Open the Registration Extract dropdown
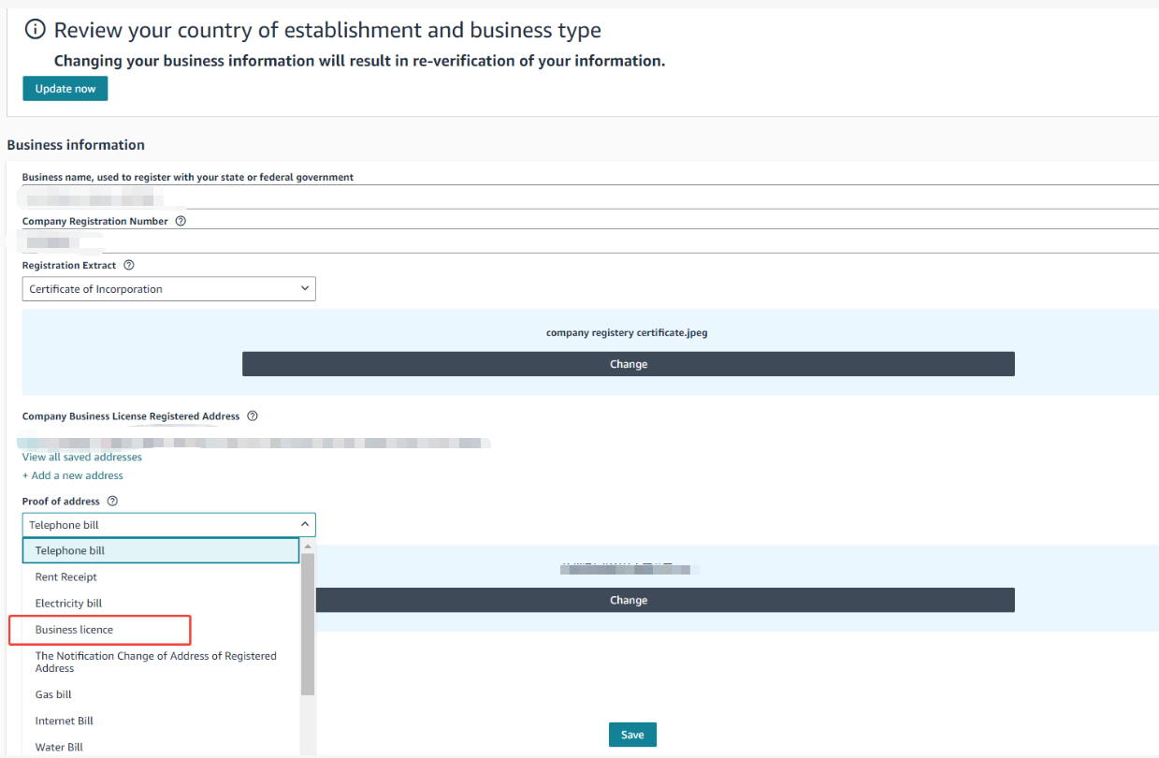The image size is (1159, 758). point(168,289)
